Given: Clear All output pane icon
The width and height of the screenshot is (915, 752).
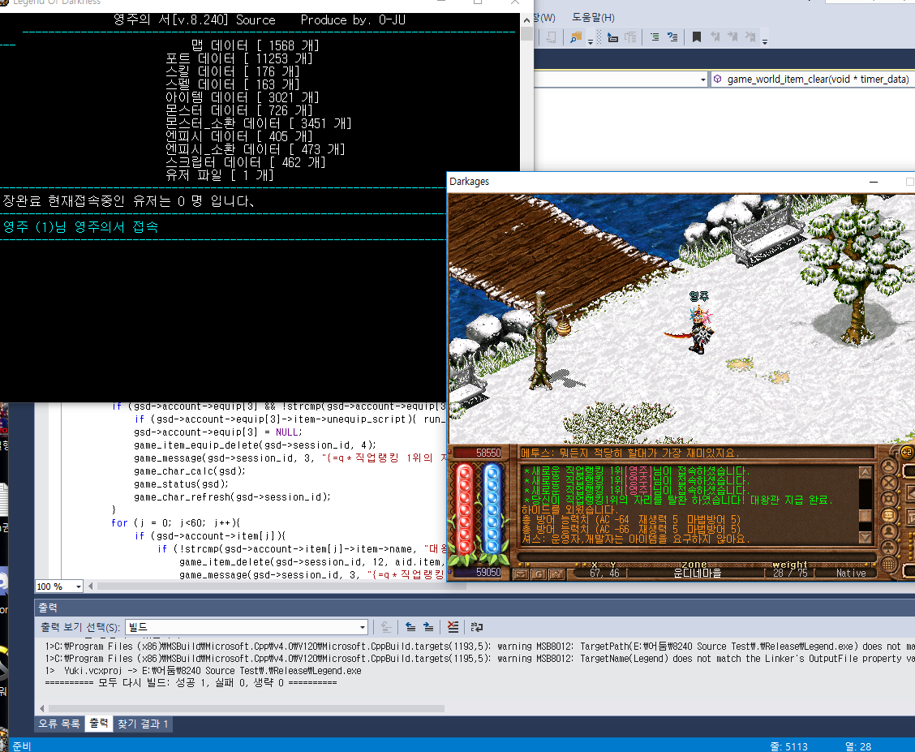Looking at the screenshot, I should click(x=453, y=627).
